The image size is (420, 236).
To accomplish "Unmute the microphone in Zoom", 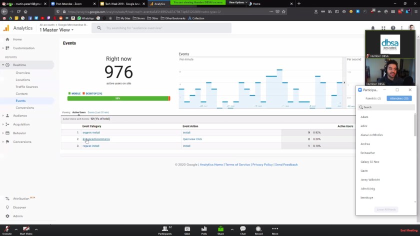I will click(7, 229).
